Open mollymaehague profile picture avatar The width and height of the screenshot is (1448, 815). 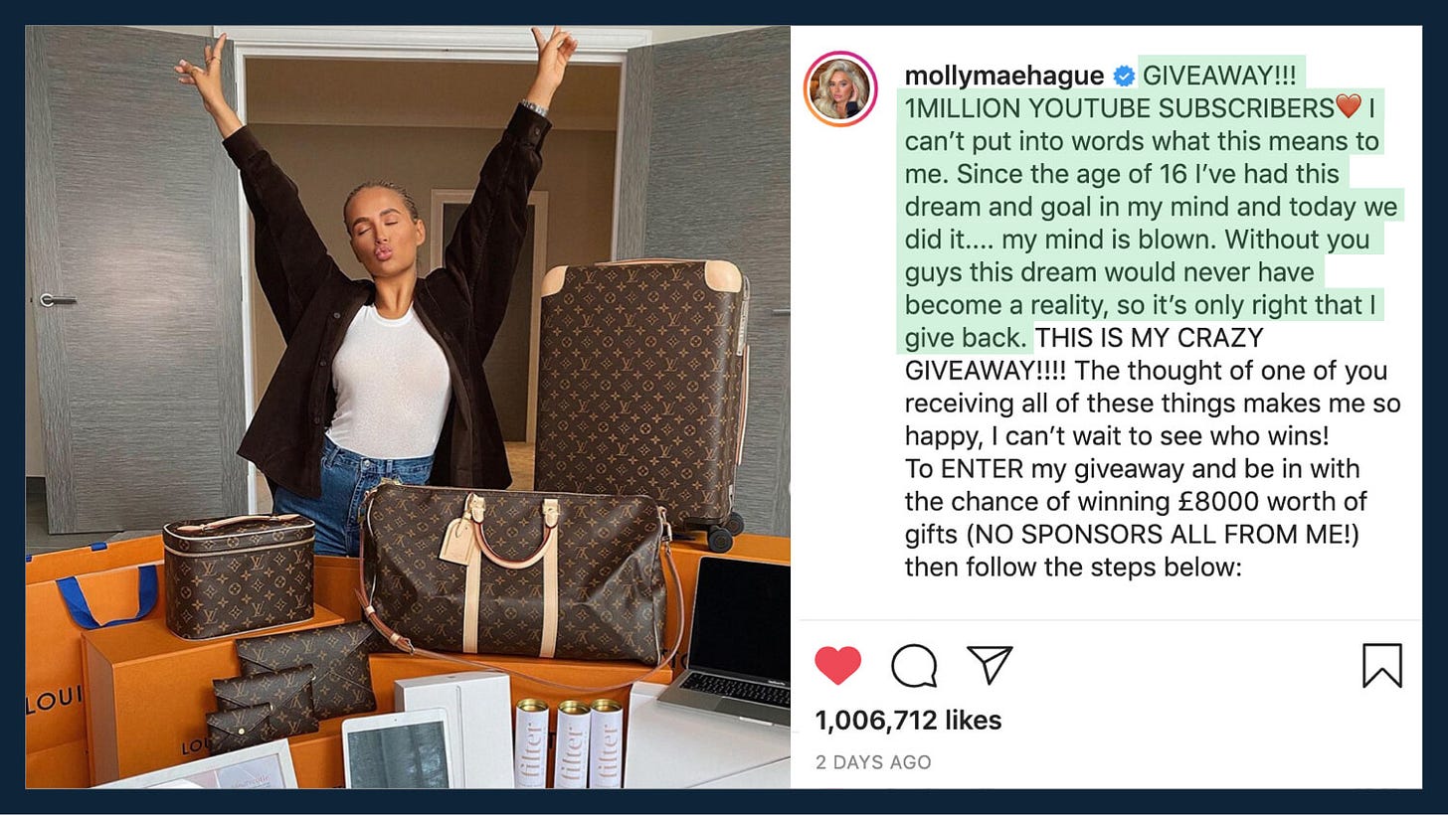840,88
